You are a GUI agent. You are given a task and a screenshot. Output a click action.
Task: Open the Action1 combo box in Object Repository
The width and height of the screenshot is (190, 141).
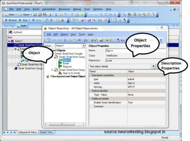(x=70, y=46)
